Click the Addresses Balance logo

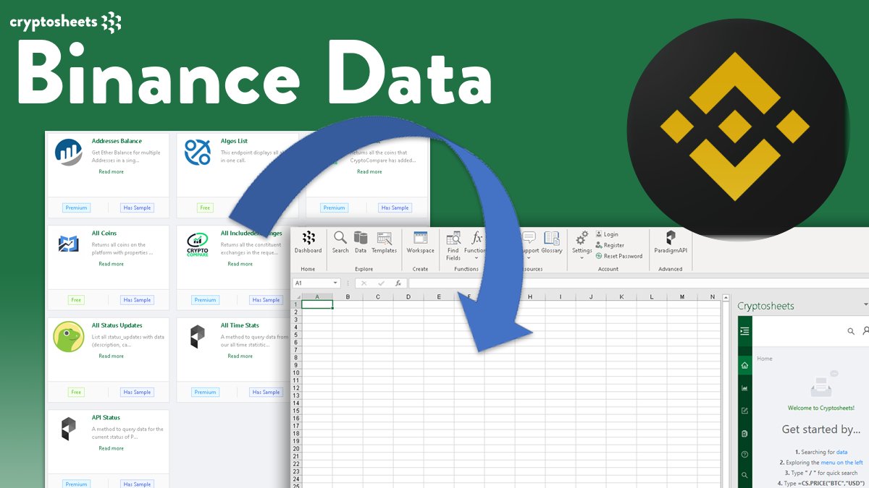[69, 152]
